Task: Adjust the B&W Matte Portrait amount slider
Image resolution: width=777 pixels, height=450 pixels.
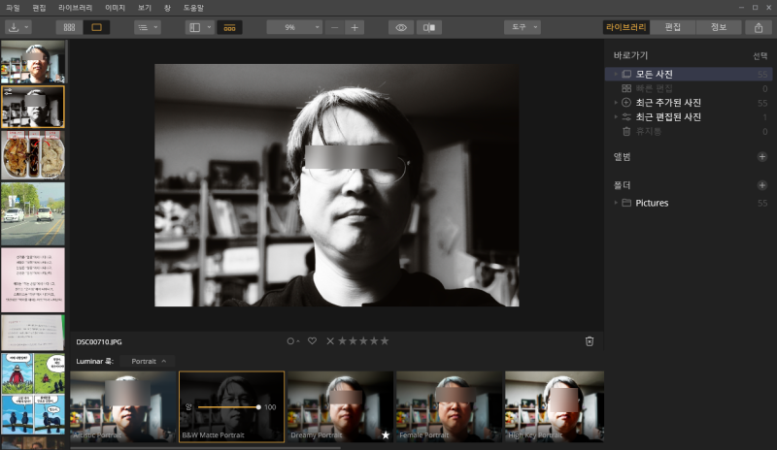Action: click(x=228, y=407)
